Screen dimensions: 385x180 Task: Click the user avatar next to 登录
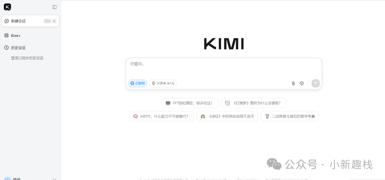tap(7, 179)
